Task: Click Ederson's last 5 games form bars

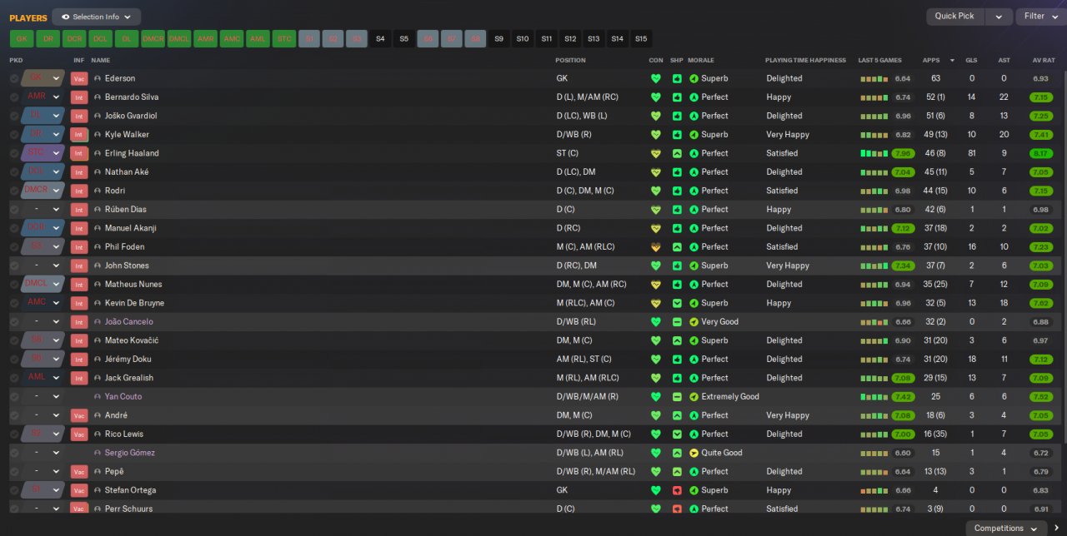Action: point(874,78)
